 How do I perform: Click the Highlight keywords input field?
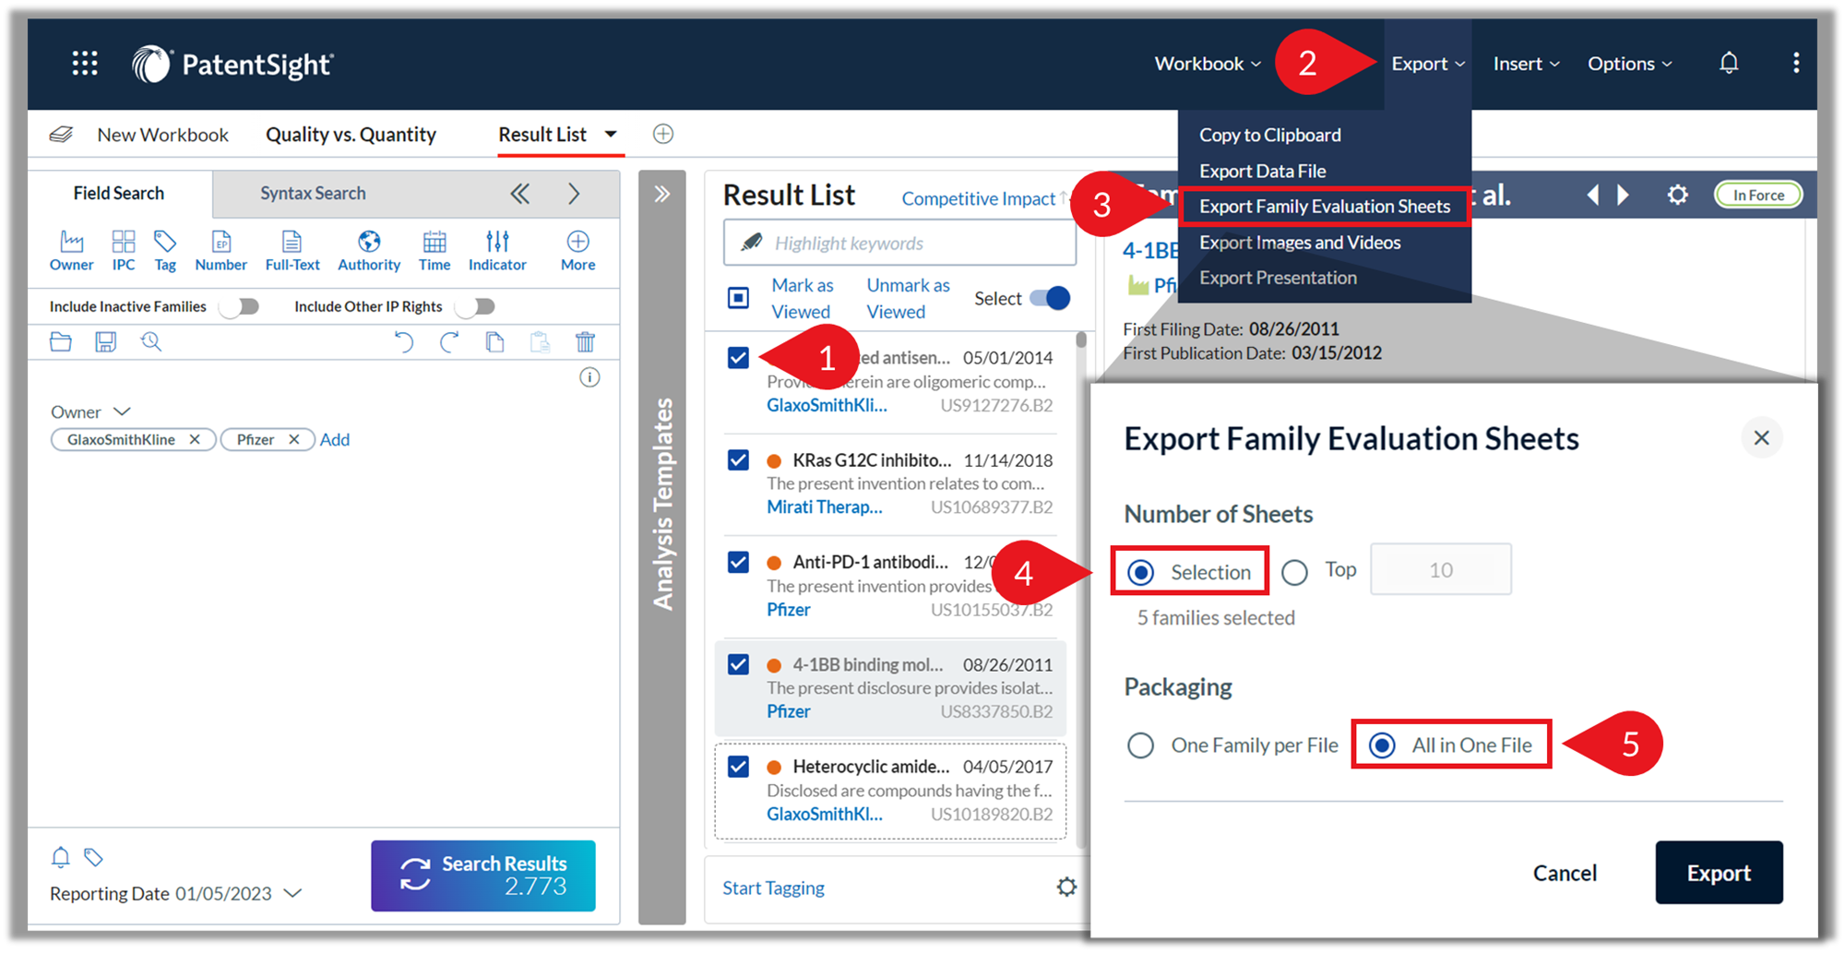[899, 243]
